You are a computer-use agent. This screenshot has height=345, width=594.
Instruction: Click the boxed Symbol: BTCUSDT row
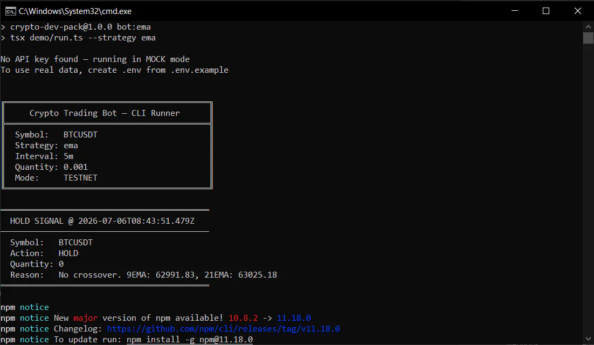point(56,135)
